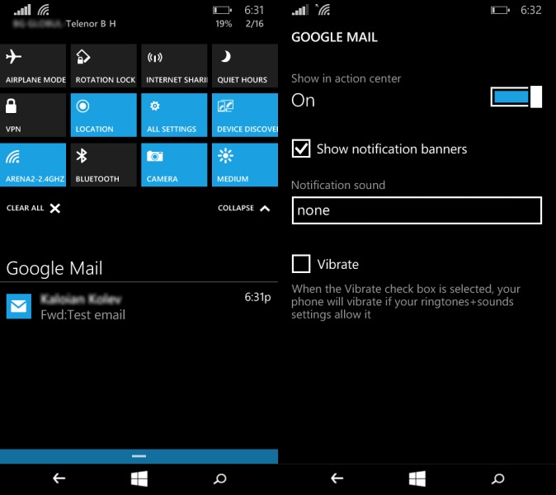Collapse the quick actions panel

244,209
